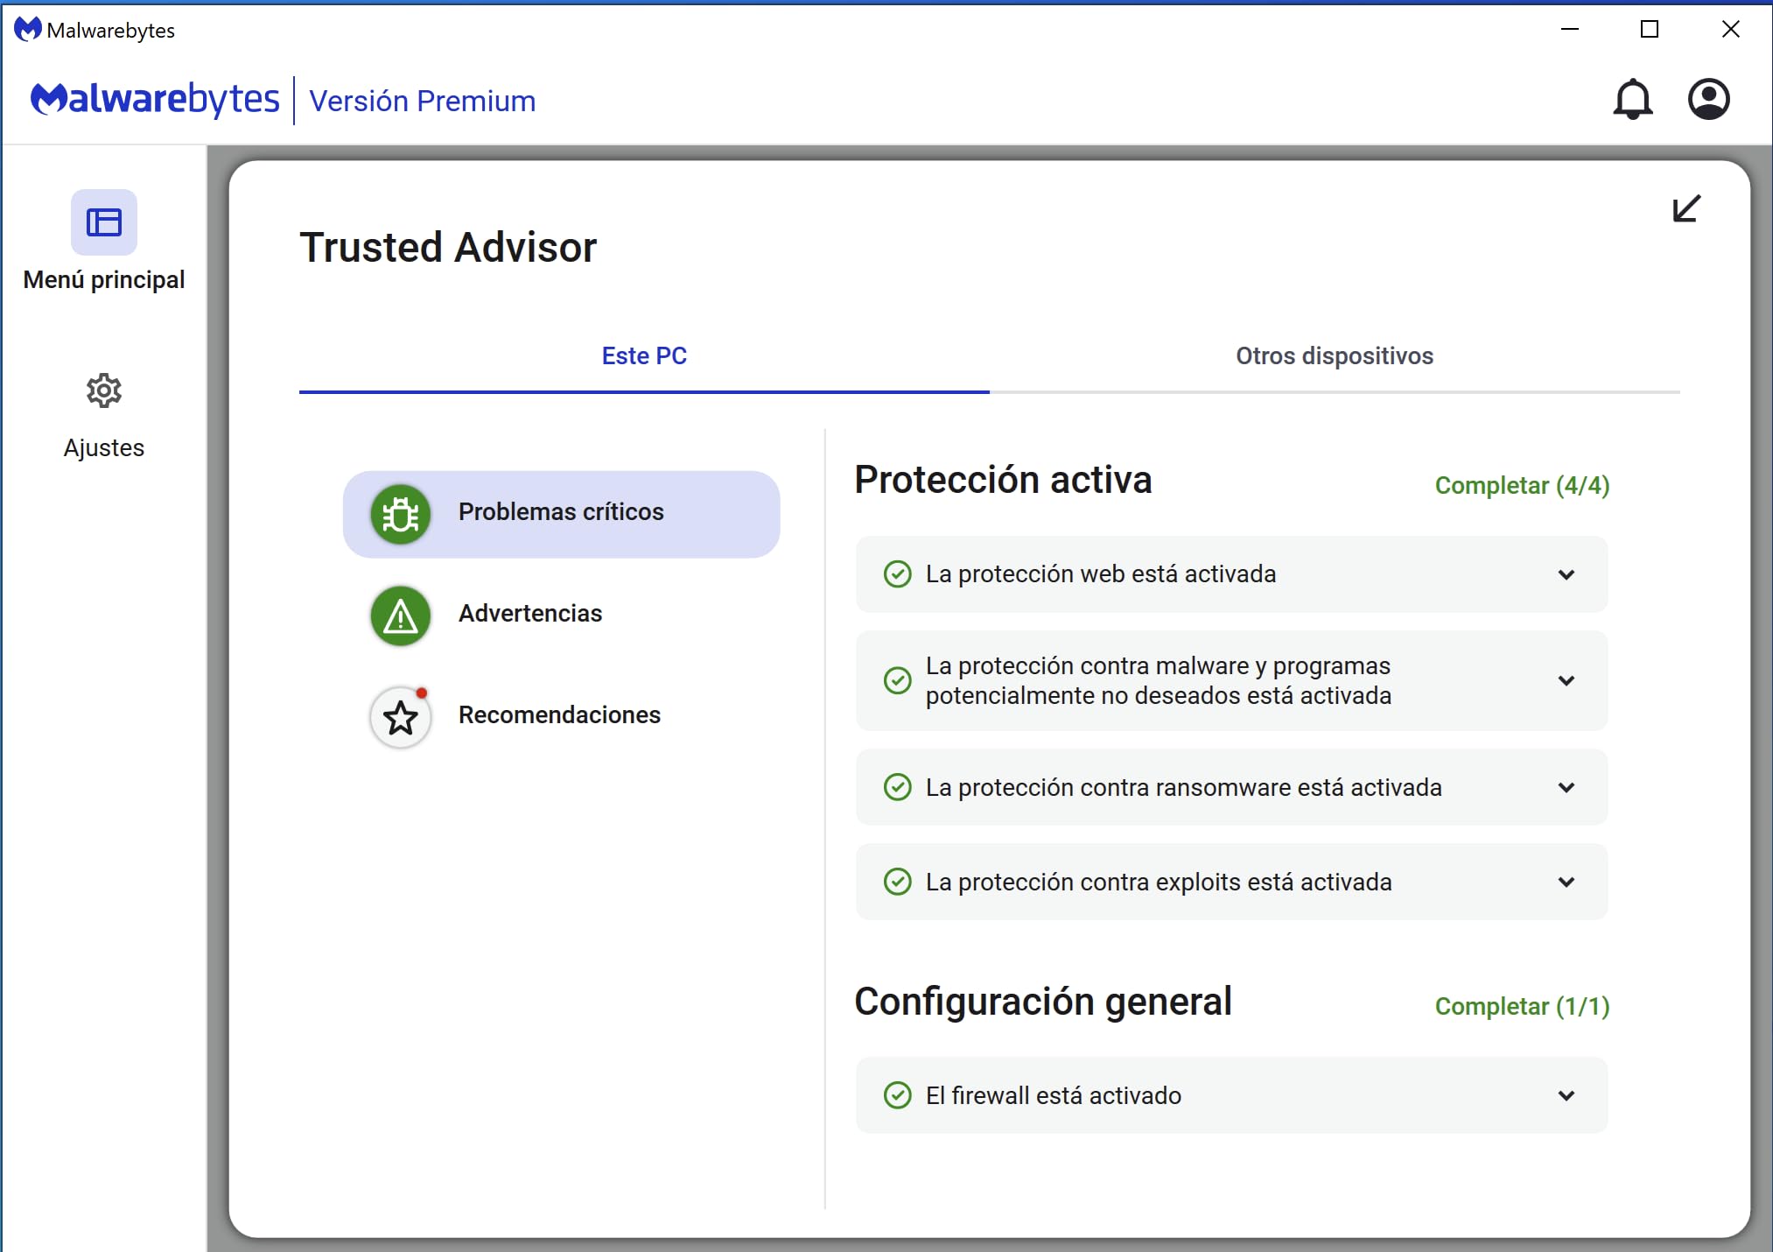Click the Malwarebytes title bar app icon
This screenshot has width=1773, height=1252.
click(x=28, y=29)
